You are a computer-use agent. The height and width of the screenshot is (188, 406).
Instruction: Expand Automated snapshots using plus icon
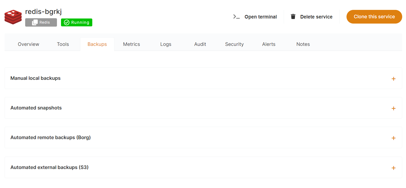[x=393, y=108]
